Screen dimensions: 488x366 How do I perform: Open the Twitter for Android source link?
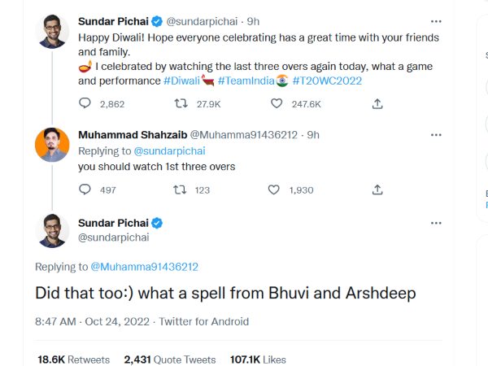click(x=203, y=321)
